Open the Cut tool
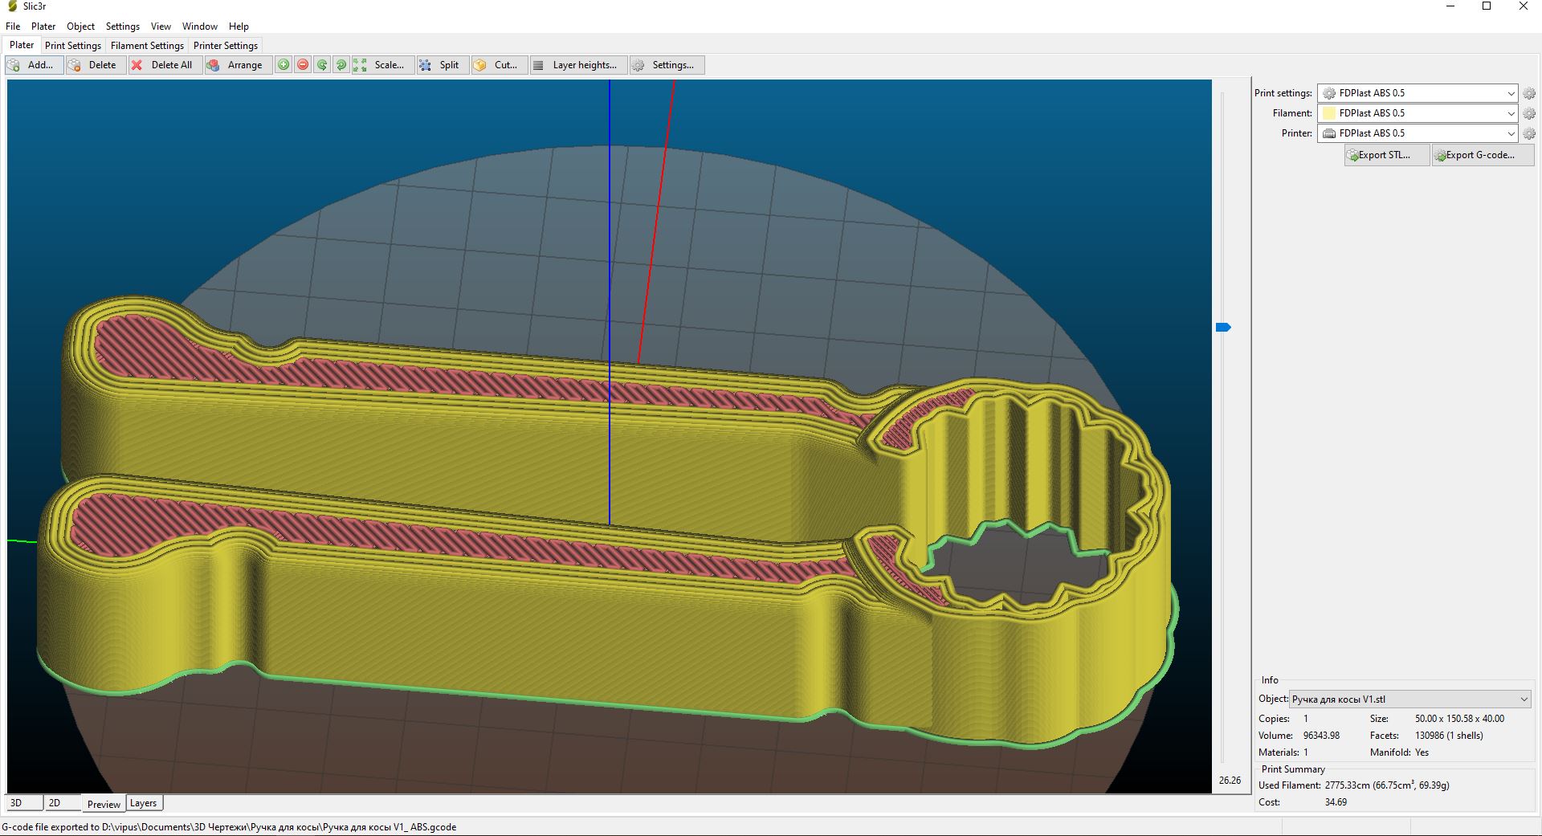Viewport: 1542px width, 836px height. (x=497, y=65)
